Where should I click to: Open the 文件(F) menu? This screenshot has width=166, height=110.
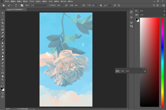[x=7, y=1]
